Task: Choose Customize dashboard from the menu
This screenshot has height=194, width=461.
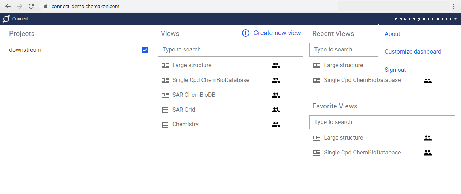Action: pos(413,51)
